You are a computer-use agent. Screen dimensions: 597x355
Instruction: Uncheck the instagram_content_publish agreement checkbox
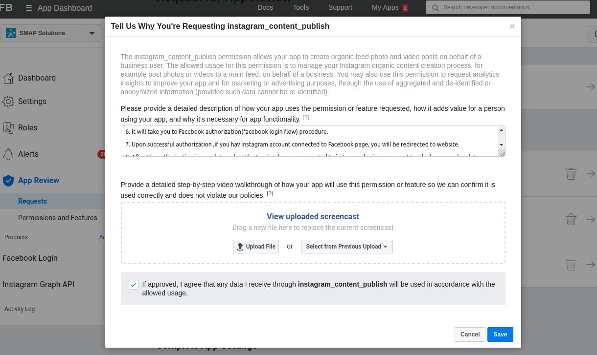click(133, 284)
